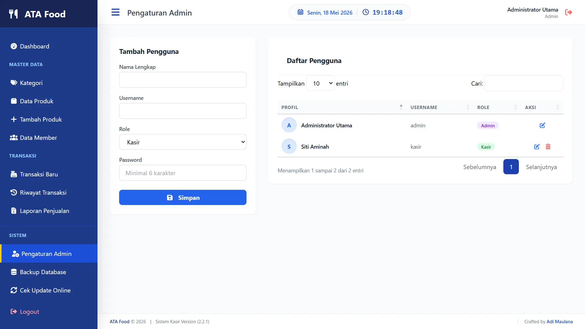Image resolution: width=585 pixels, height=329 pixels.
Task: Select page 1 in pagination
Action: (x=511, y=167)
